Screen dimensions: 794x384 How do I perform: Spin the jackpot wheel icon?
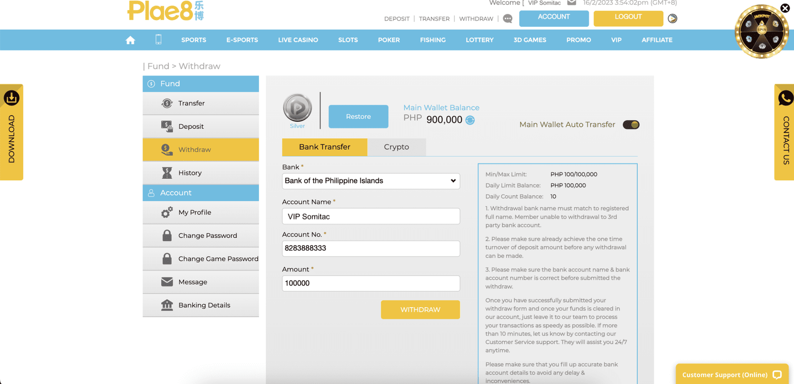(x=762, y=31)
